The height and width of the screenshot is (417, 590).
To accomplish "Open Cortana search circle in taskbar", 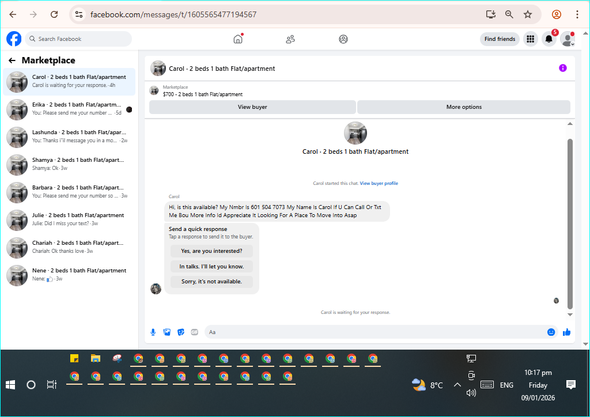I will point(31,385).
